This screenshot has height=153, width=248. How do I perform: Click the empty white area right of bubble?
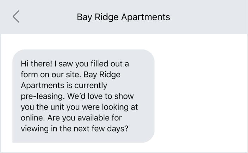[201, 96]
